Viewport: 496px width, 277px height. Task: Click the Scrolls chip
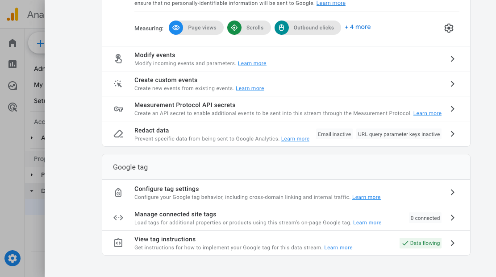[x=249, y=28]
